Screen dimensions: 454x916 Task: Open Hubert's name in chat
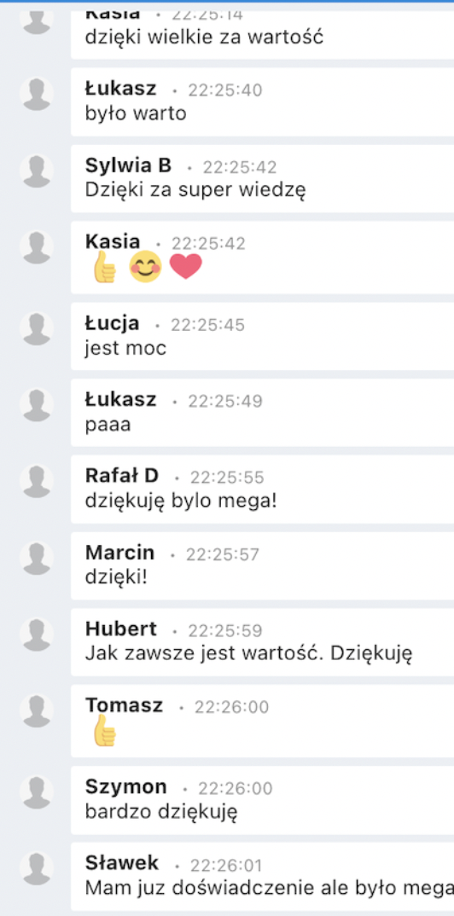(121, 629)
